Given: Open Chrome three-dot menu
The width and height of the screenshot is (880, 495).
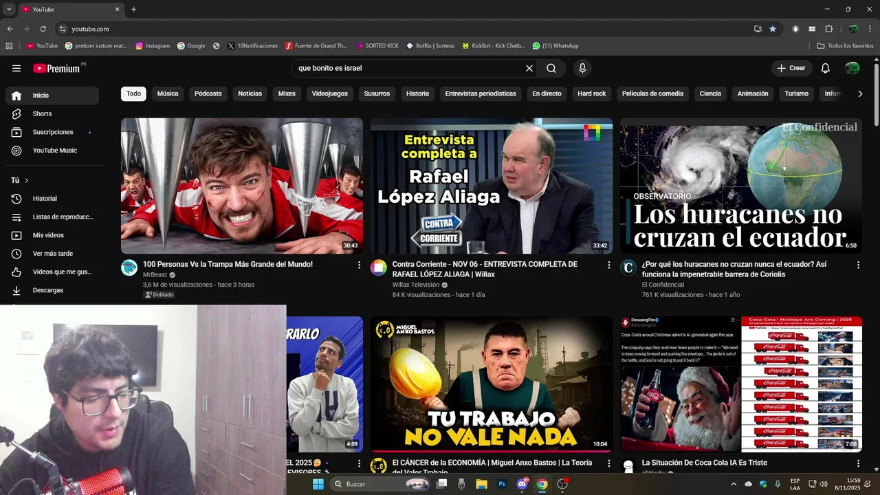Looking at the screenshot, I should click(870, 29).
